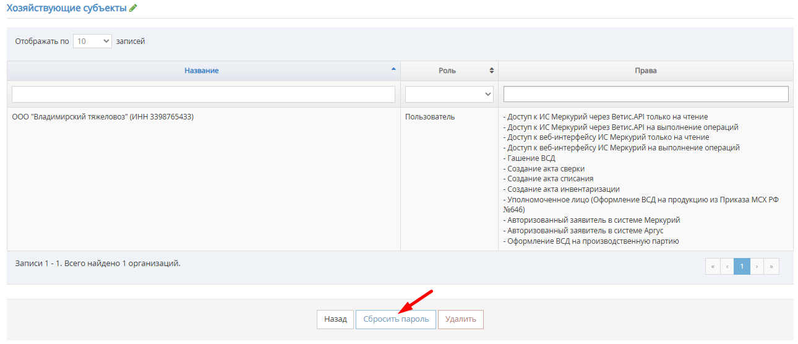Click the Хозяйствующие субъекты heading
Viewport: 798px width, 344px height.
tap(66, 9)
